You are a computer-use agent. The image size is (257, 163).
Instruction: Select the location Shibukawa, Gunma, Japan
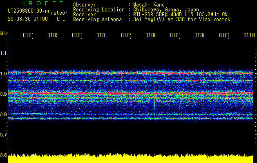tap(166, 10)
